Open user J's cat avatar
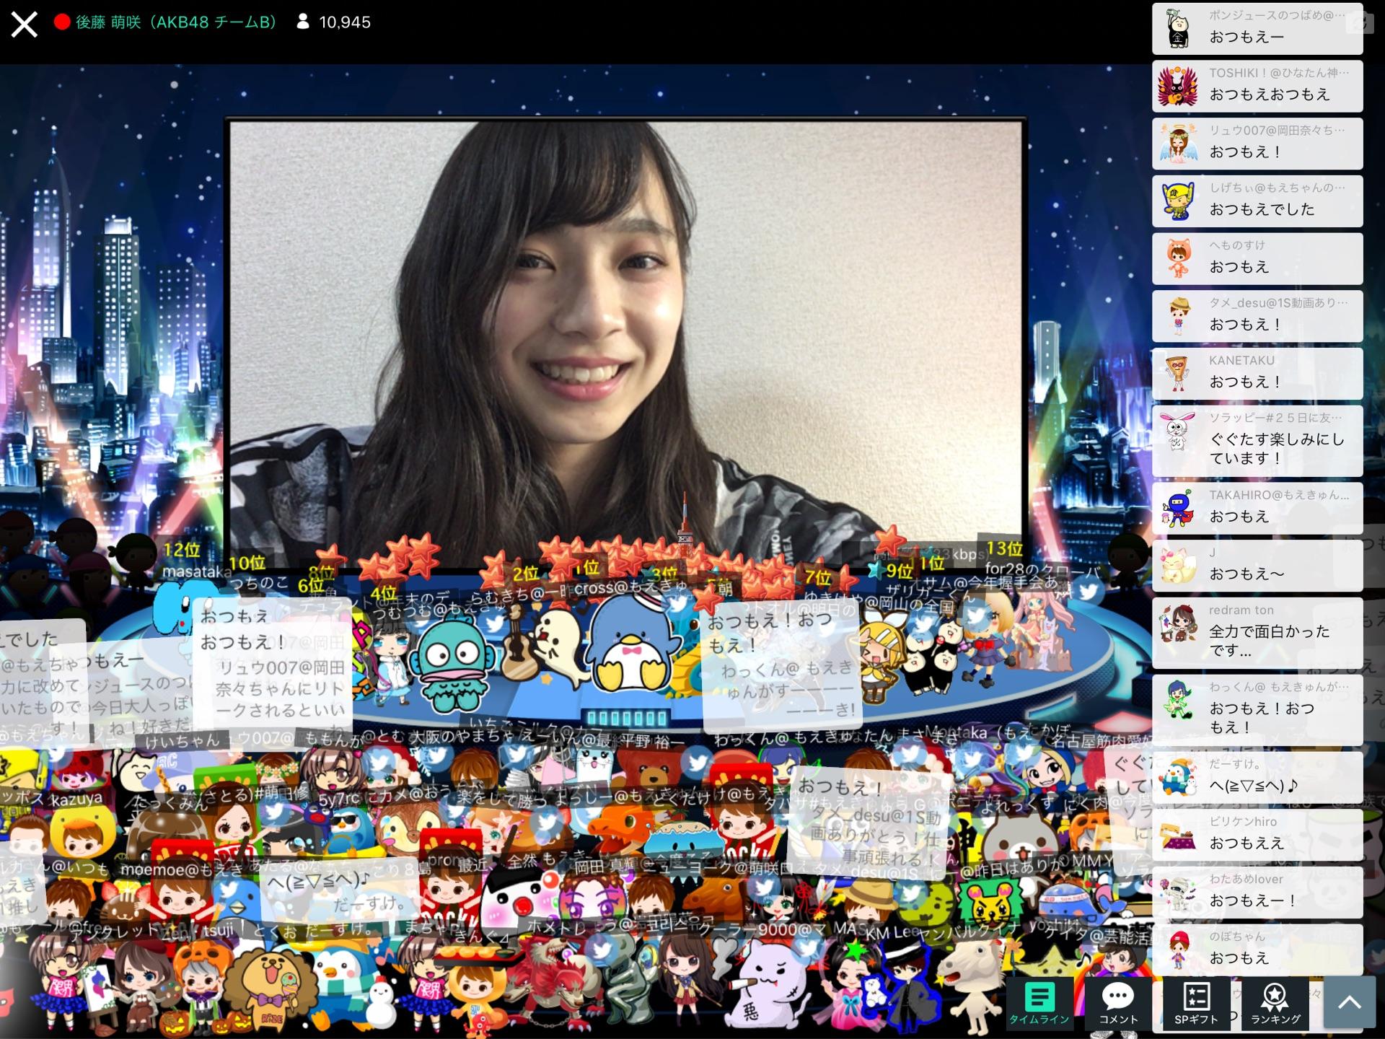Image resolution: width=1385 pixels, height=1039 pixels. [1178, 566]
